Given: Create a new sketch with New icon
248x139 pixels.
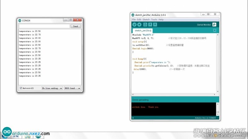Looking at the screenshot, I should point(145,24).
